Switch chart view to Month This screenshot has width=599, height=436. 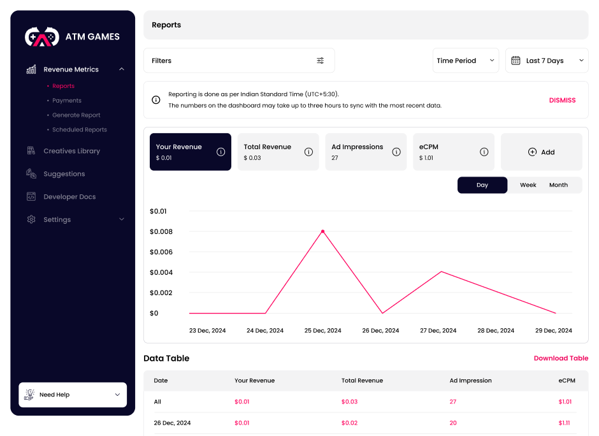click(558, 185)
